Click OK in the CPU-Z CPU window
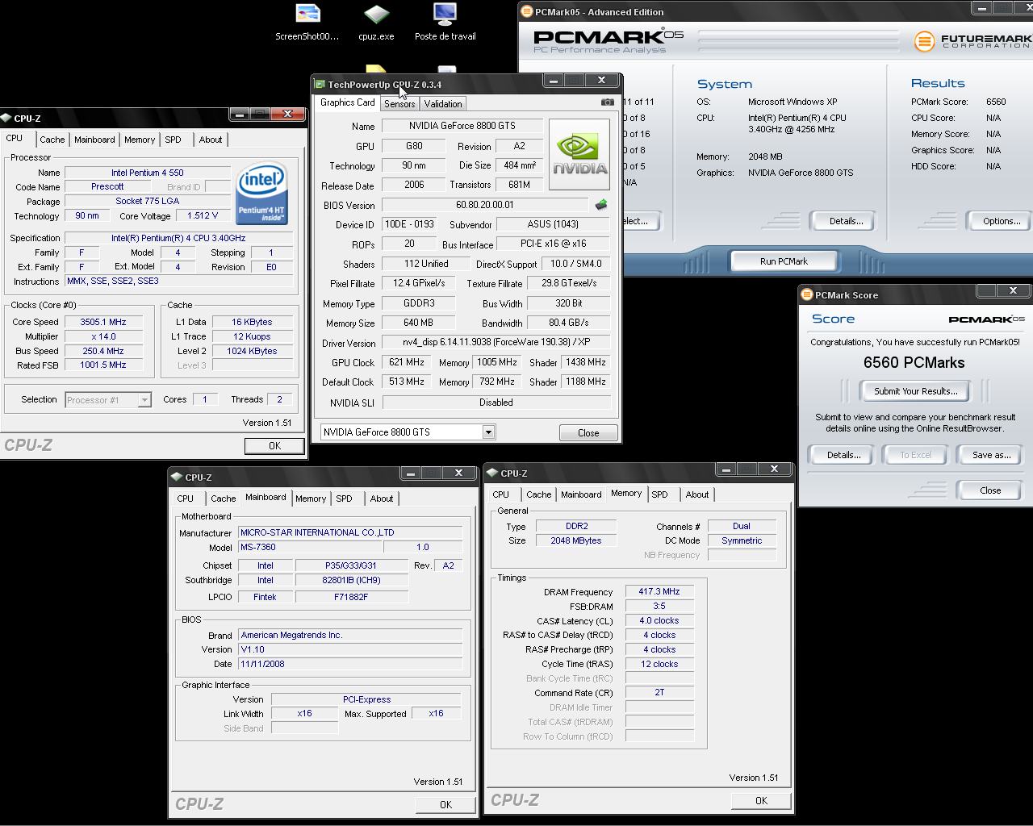The width and height of the screenshot is (1033, 826). click(274, 446)
